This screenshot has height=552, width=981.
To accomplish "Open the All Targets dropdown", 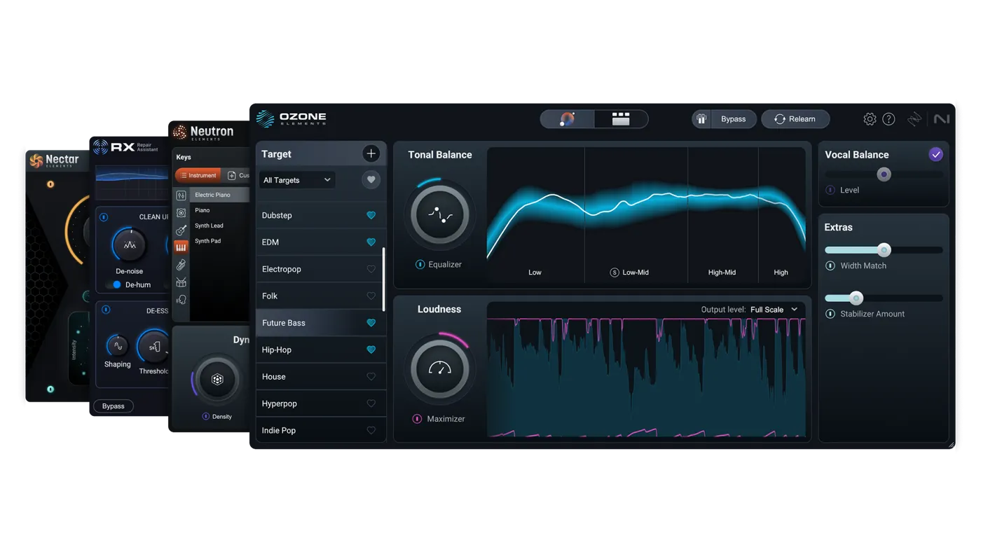I will [x=297, y=180].
